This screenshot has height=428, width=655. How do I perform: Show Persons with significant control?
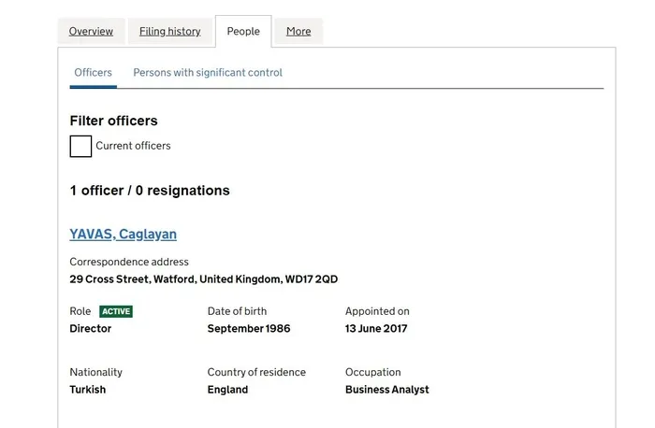tap(207, 73)
